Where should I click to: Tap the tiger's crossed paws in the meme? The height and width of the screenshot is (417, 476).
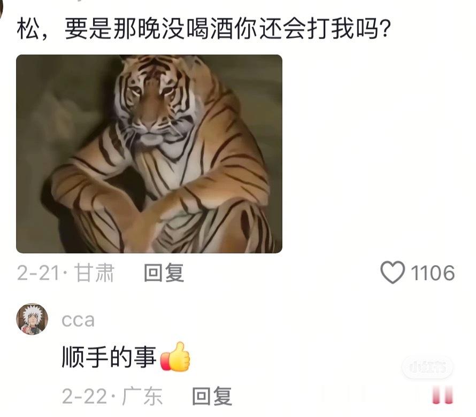click(149, 210)
